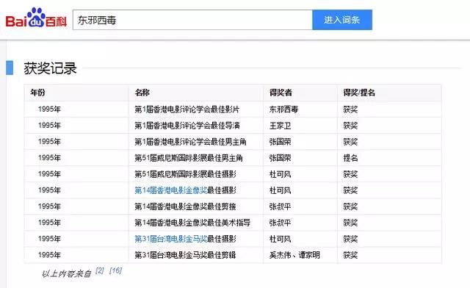Focus the search box containing 东邪西毒
The image size is (470, 288).
[x=192, y=20]
